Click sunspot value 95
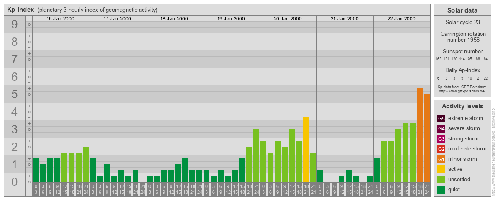Image resolution: width=495 pixels, height=200 pixels. coord(470,59)
